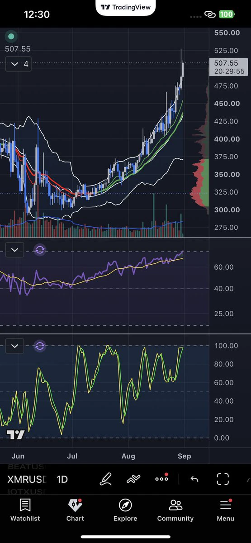This screenshot has width=251, height=543.
Task: Open the indicators icon in toolbar
Action: click(x=133, y=479)
